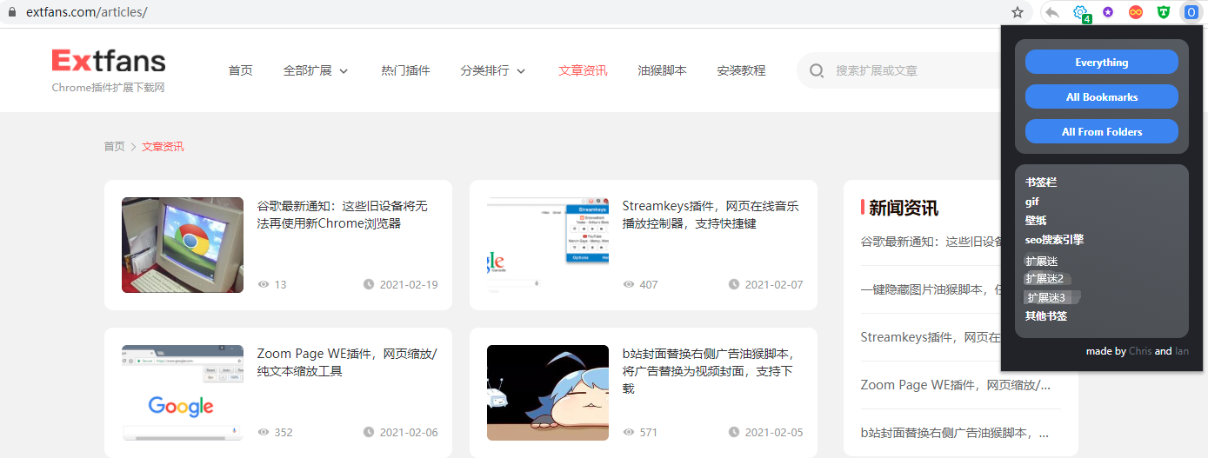This screenshot has width=1208, height=458.
Task: Select the 书签栏 folder in popup
Action: click(1041, 183)
